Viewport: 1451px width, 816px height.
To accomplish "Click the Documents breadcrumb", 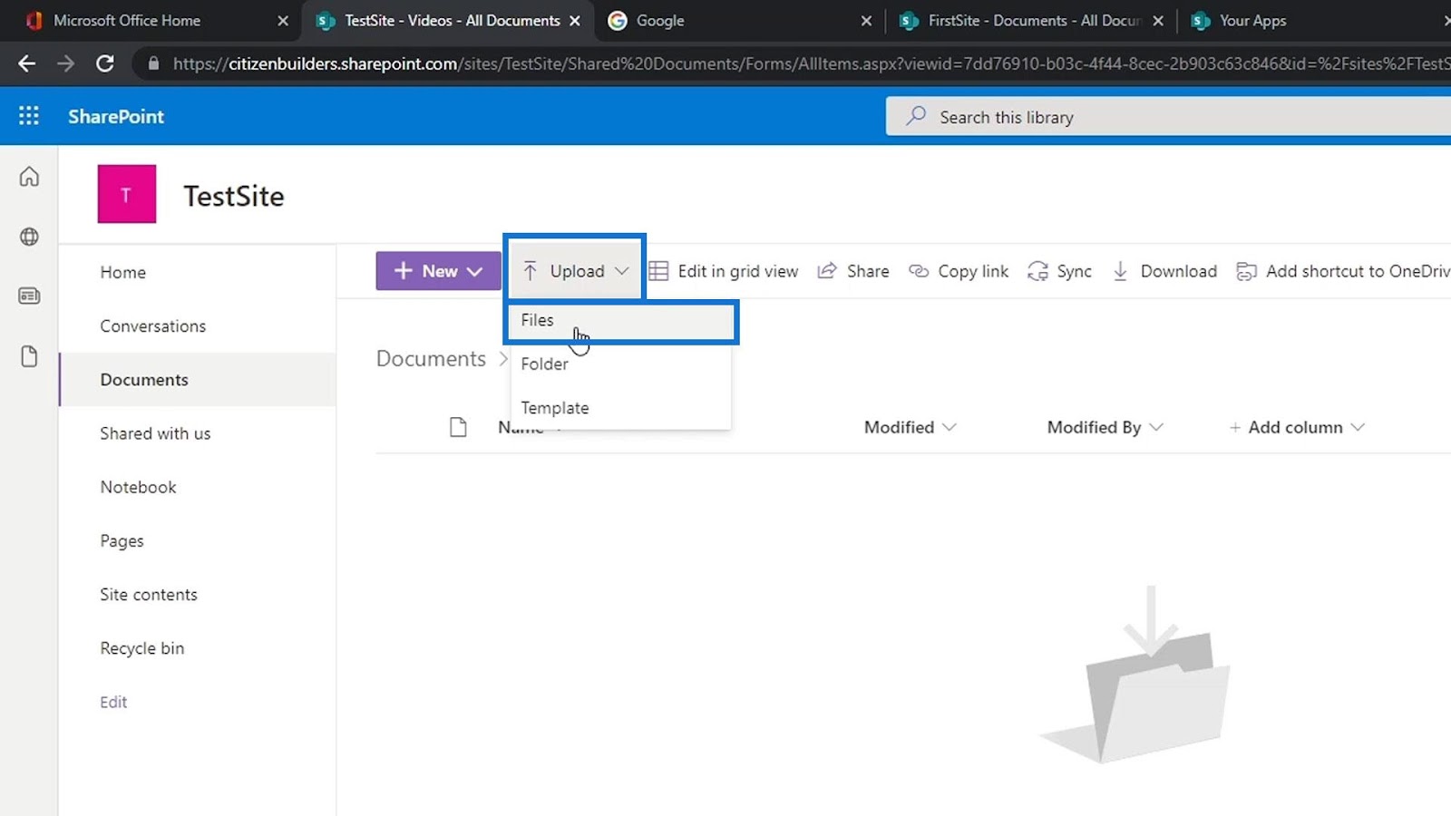I will pyautogui.click(x=431, y=359).
